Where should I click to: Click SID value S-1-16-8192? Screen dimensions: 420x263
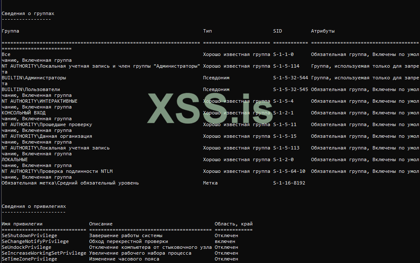[289, 183]
